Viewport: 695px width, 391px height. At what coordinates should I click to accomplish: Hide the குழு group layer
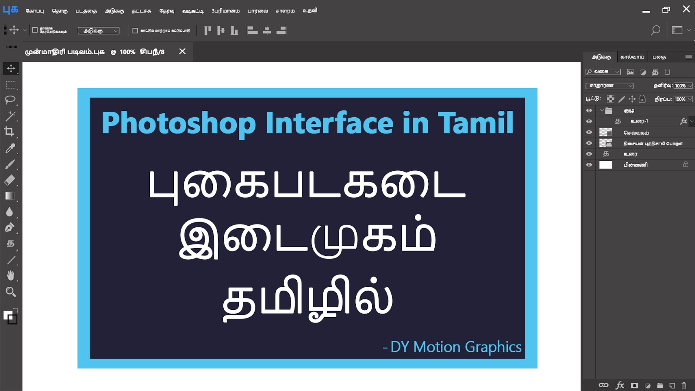click(589, 111)
